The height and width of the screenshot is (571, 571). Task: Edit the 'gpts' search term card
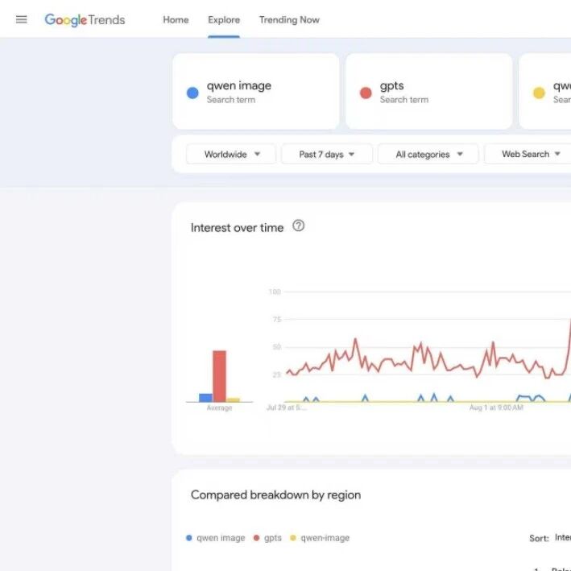428,91
